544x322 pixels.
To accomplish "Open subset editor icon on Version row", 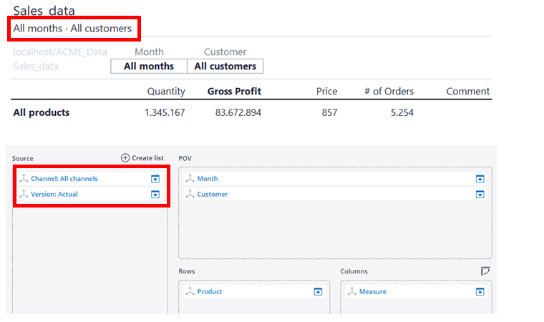I will [155, 195].
